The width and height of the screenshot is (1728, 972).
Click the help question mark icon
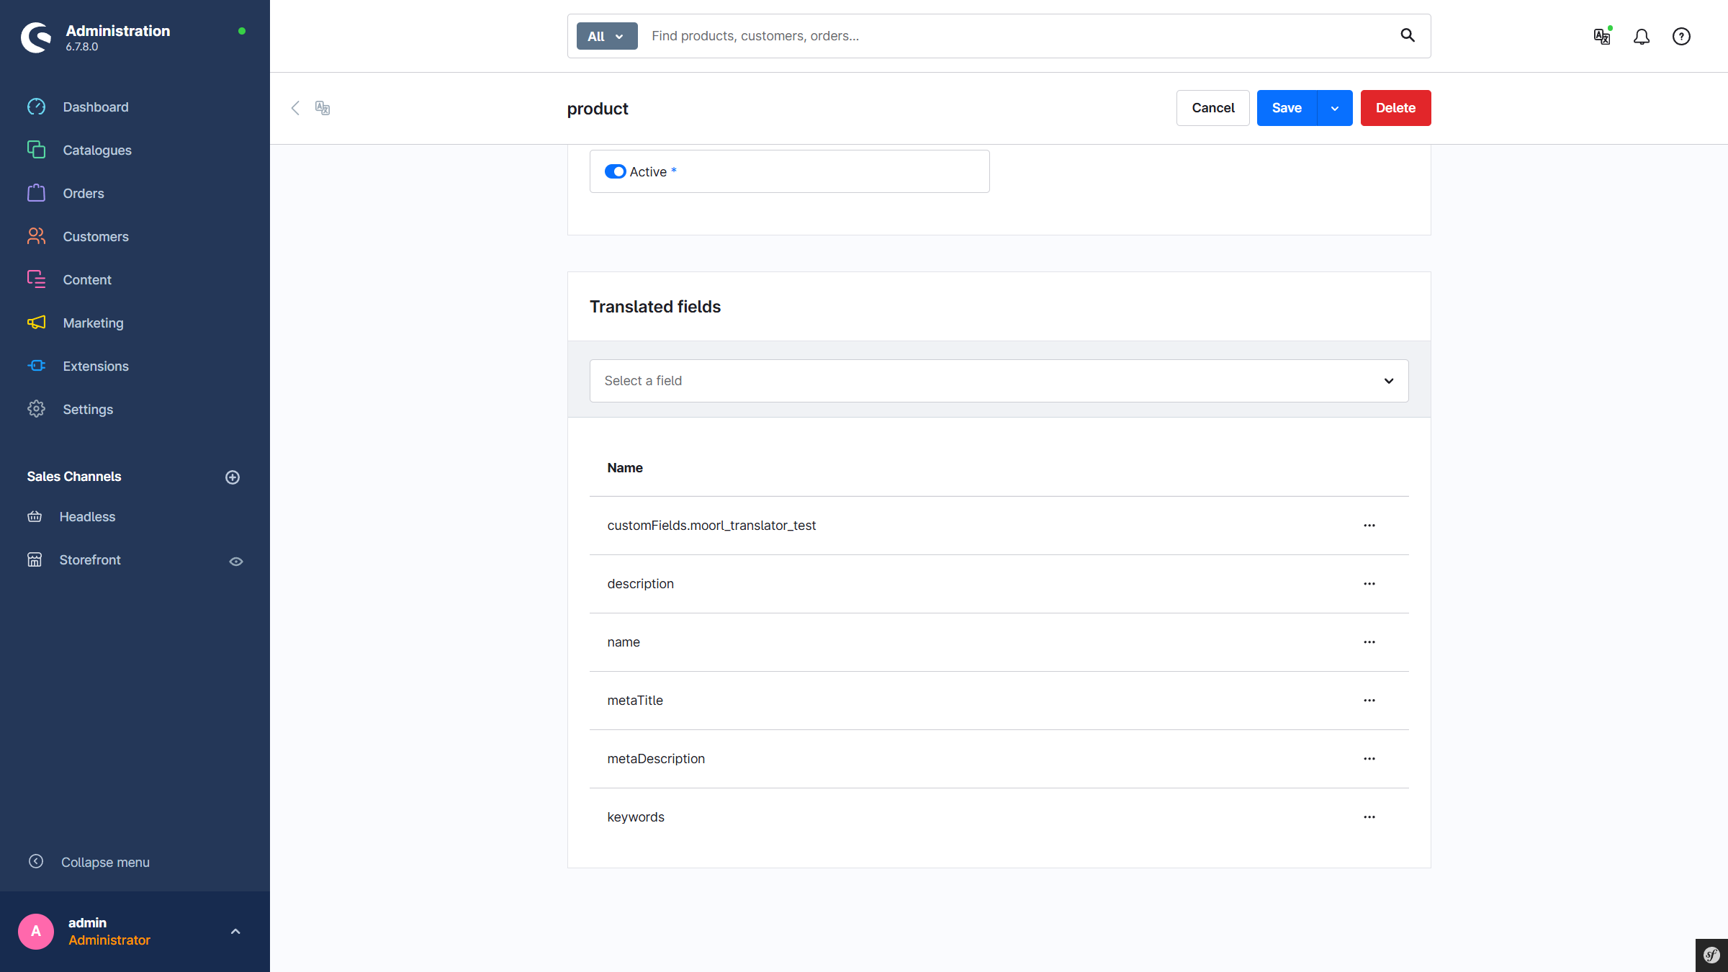[1680, 36]
